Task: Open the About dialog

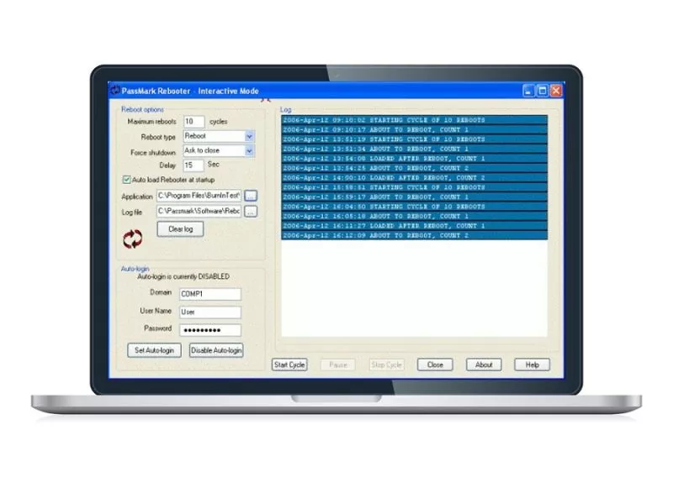Action: [484, 365]
